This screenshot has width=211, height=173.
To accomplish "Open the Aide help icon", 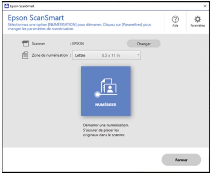I will 175,21.
